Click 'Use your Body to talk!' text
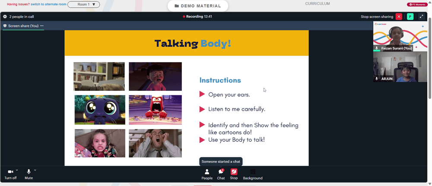 coord(236,139)
